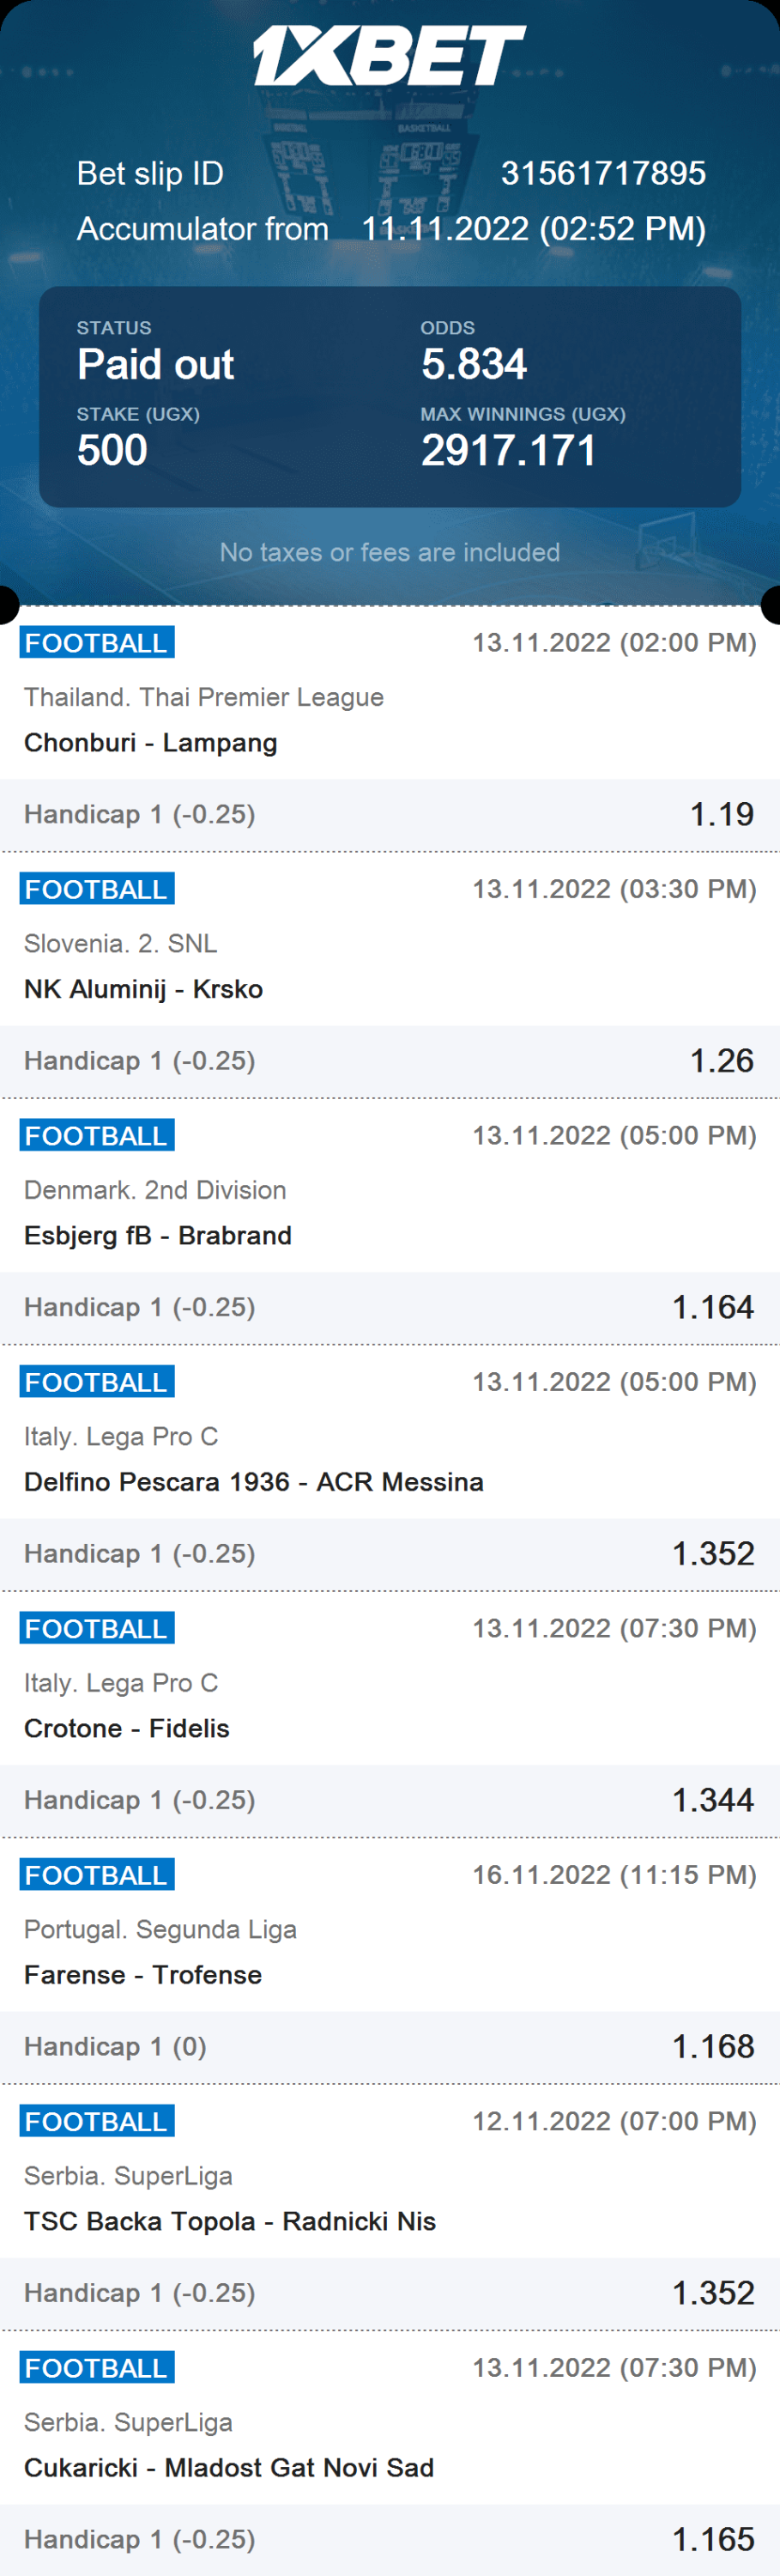780x2576 pixels.
Task: Click the FOOTBALL badge above Farense - Trofense
Action: (x=97, y=1875)
